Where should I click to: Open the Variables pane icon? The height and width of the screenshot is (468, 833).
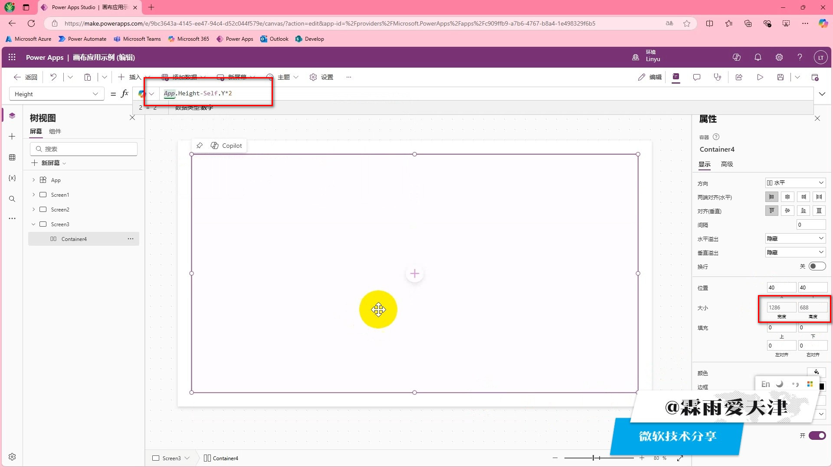click(12, 178)
